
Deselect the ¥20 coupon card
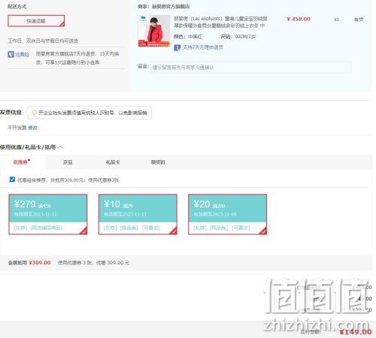(x=227, y=214)
